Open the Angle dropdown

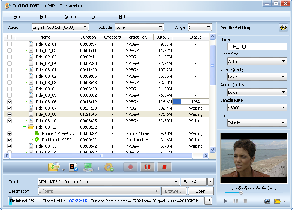coord(200,27)
